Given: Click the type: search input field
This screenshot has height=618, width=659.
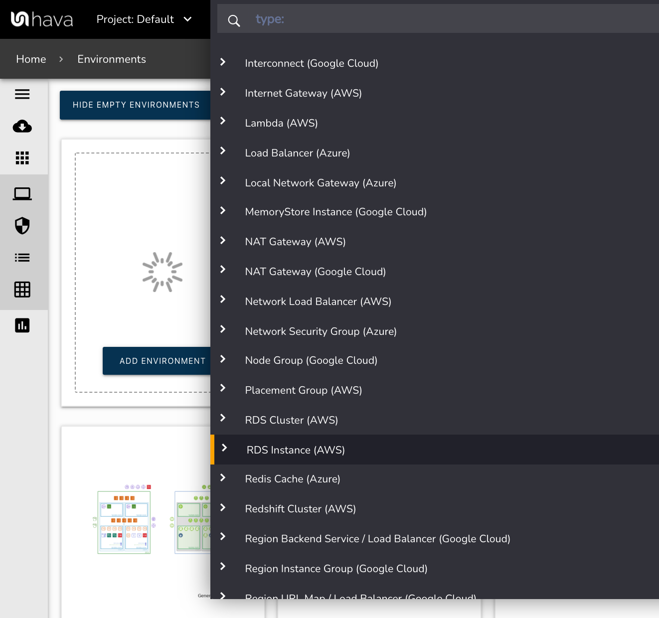Looking at the screenshot, I should point(449,19).
